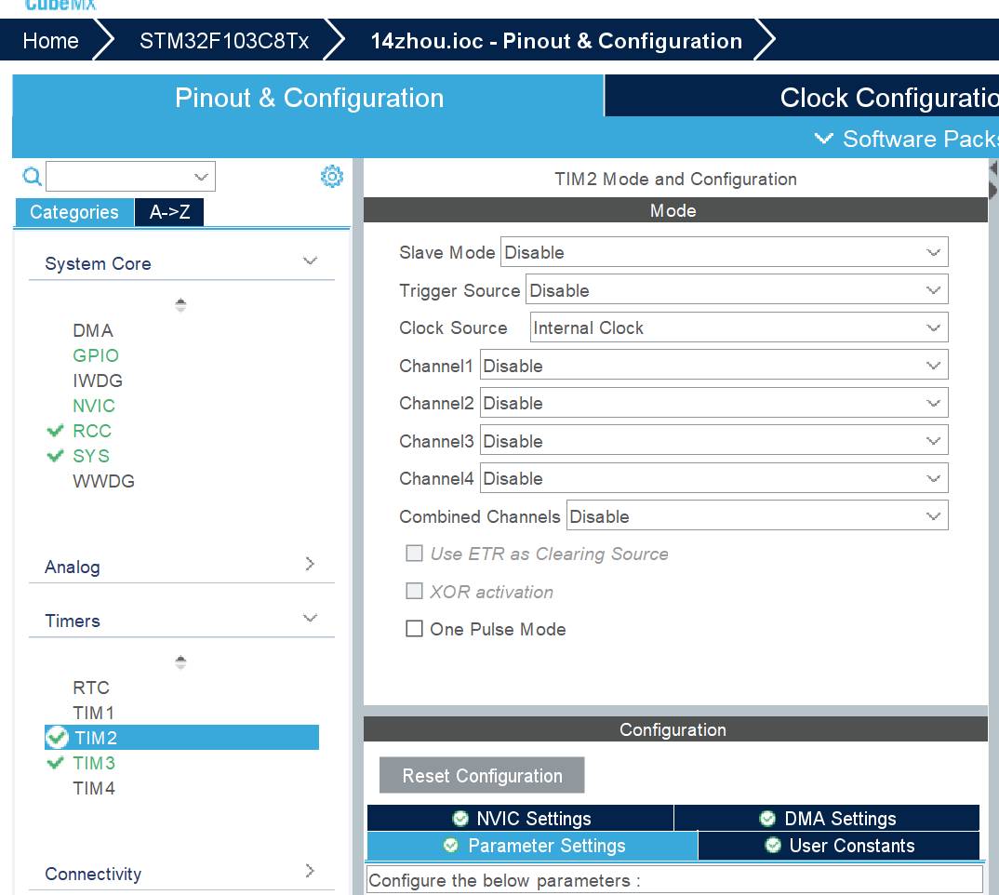
Task: Click the Parameter Settings green status icon
Action: 451,846
